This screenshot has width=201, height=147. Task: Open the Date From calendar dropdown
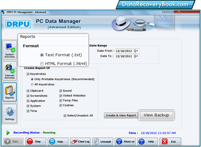(136, 51)
